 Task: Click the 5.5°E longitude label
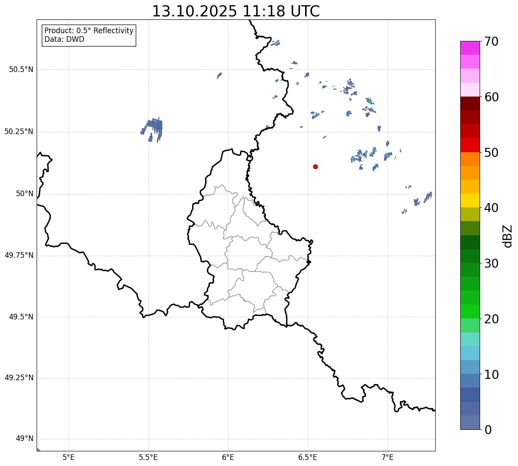[x=148, y=457]
